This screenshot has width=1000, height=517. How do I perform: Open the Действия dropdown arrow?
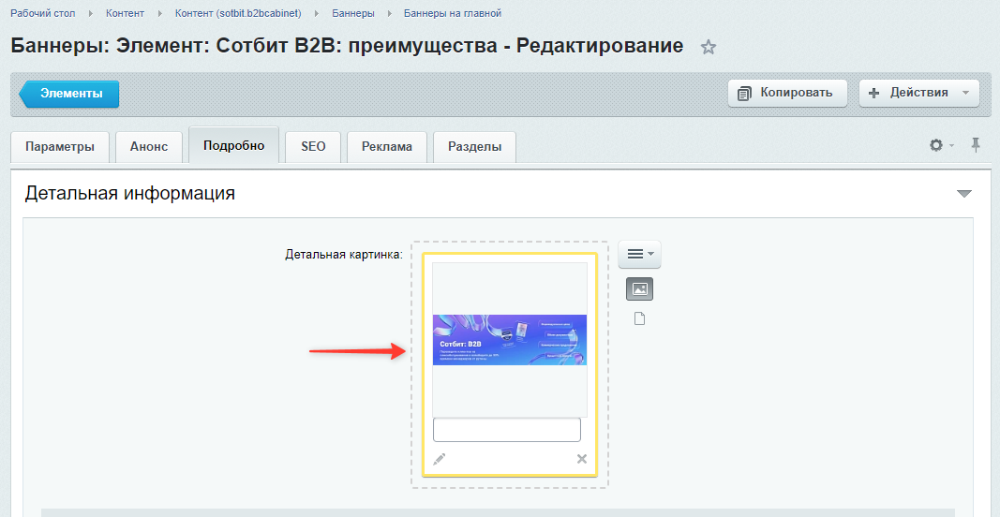coord(965,93)
